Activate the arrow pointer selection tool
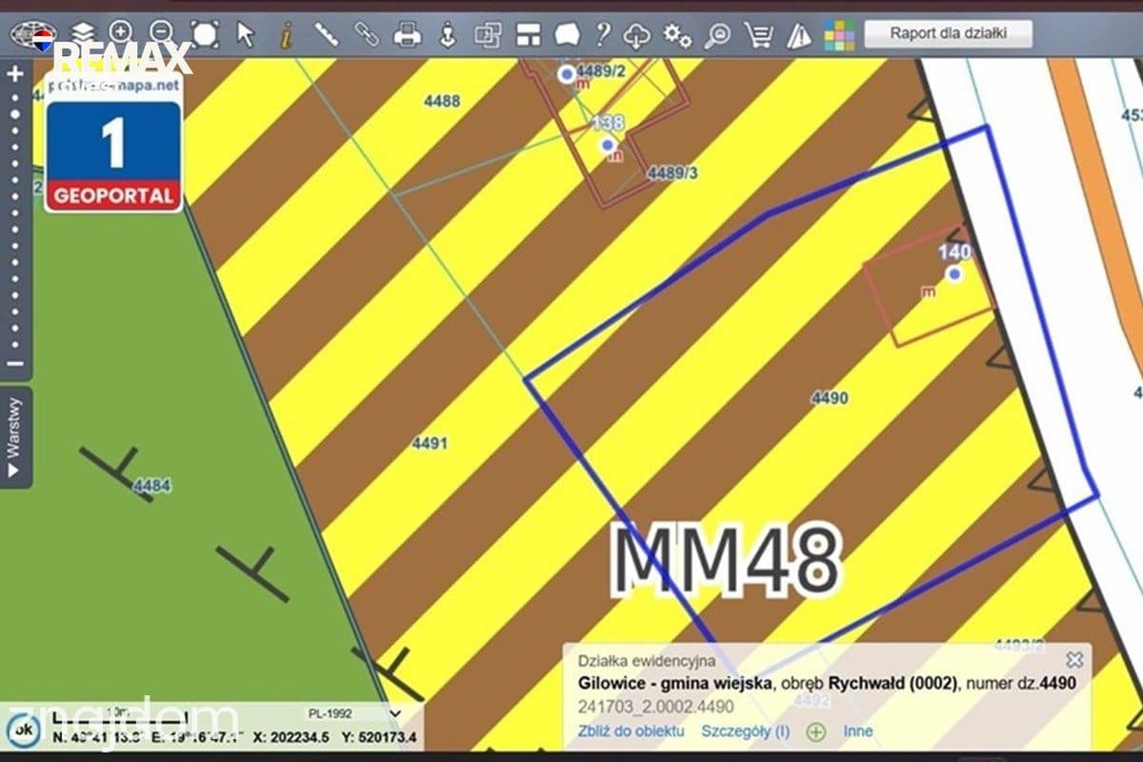 246,34
